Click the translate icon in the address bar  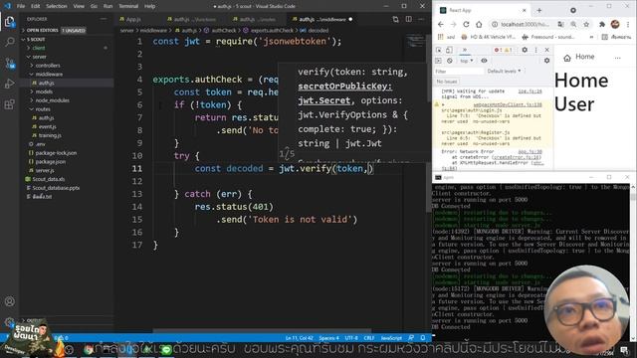coord(560,24)
